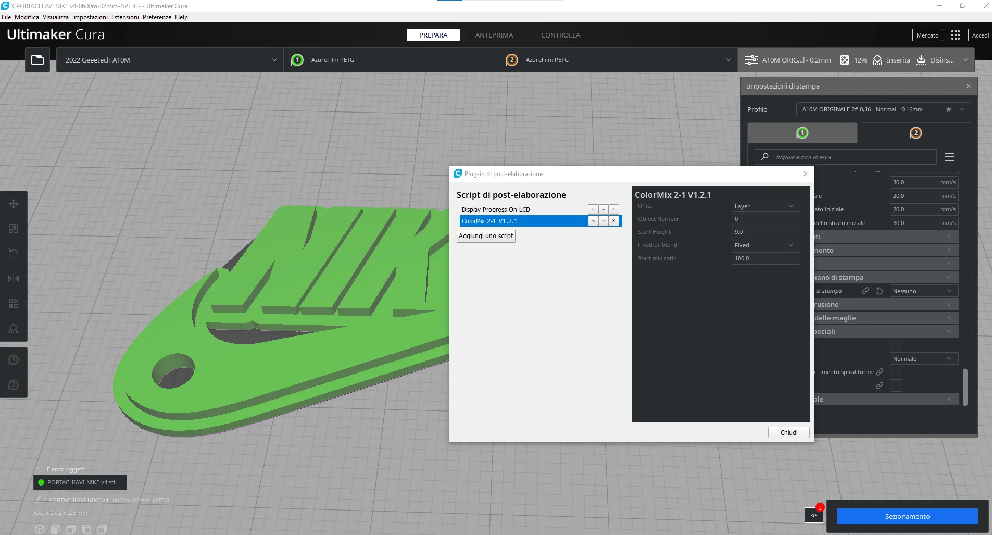Select the Rotate tool in left toolbar

[x=14, y=254]
